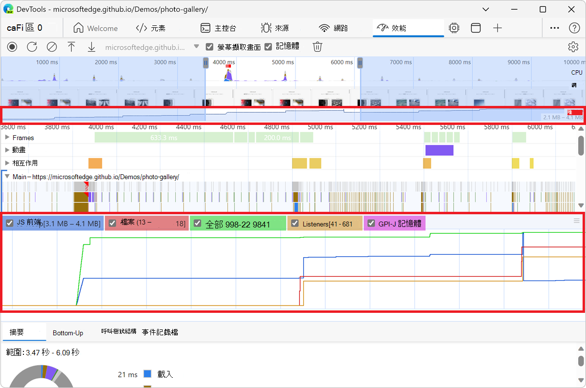Screen dimensions: 586x388
Task: Select the recording name microsoftedge.github.i...
Action: click(146, 47)
